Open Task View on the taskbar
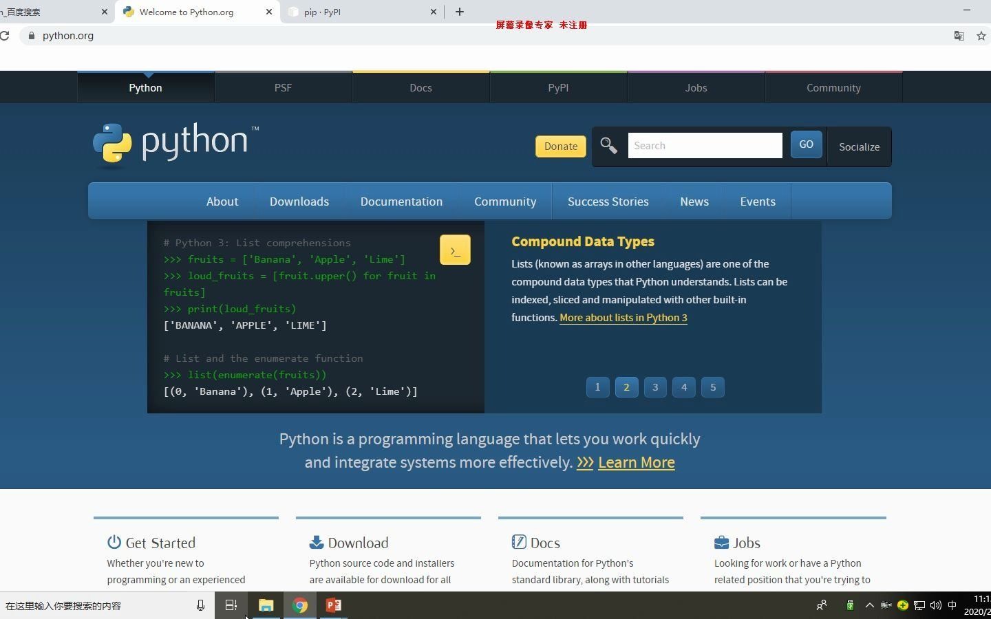This screenshot has width=991, height=619. point(231,605)
